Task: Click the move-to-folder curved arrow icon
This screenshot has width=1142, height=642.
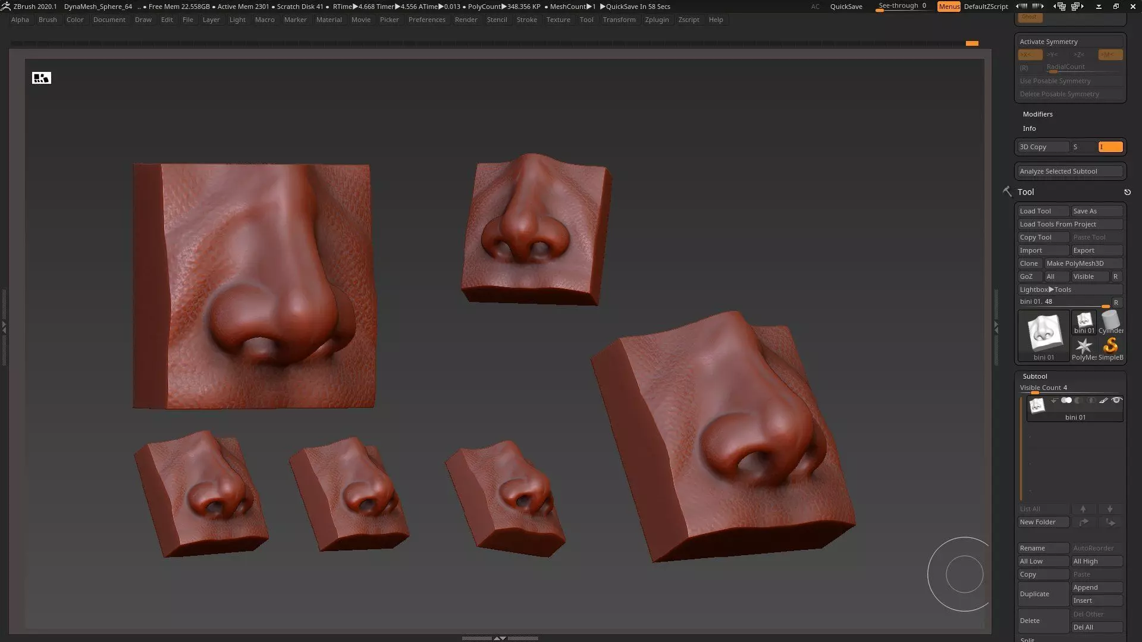Action: tap(1083, 522)
